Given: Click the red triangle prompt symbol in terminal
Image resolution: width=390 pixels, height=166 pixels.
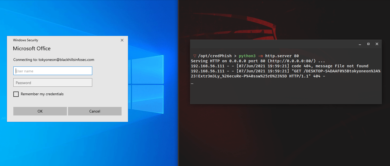Looking at the screenshot, I should click(195, 56).
